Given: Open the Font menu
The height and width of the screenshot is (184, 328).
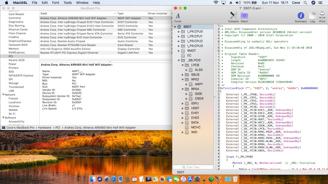Looking at the screenshot, I should [55, 3].
